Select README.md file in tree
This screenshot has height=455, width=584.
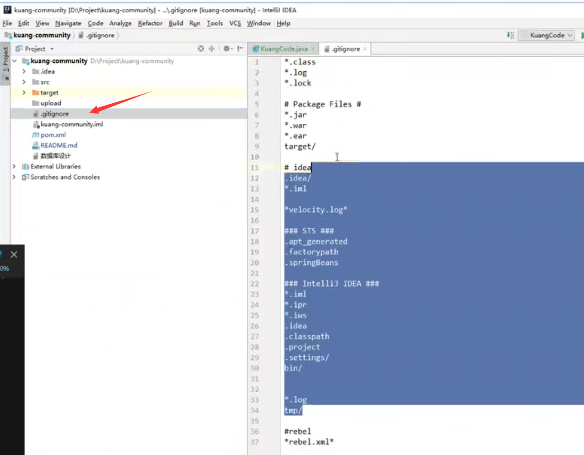59,145
